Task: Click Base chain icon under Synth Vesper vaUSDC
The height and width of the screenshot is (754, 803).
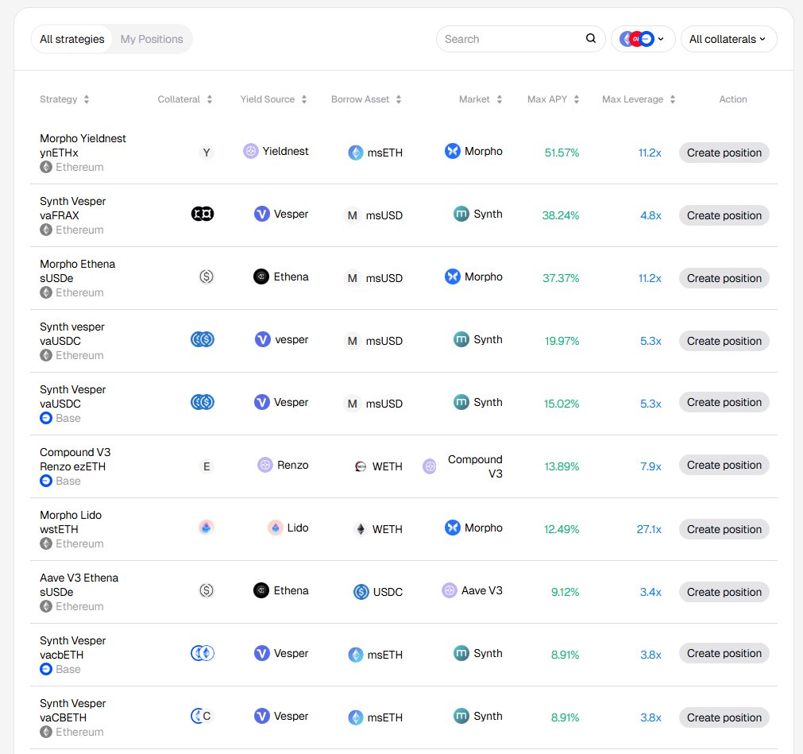Action: [46, 418]
